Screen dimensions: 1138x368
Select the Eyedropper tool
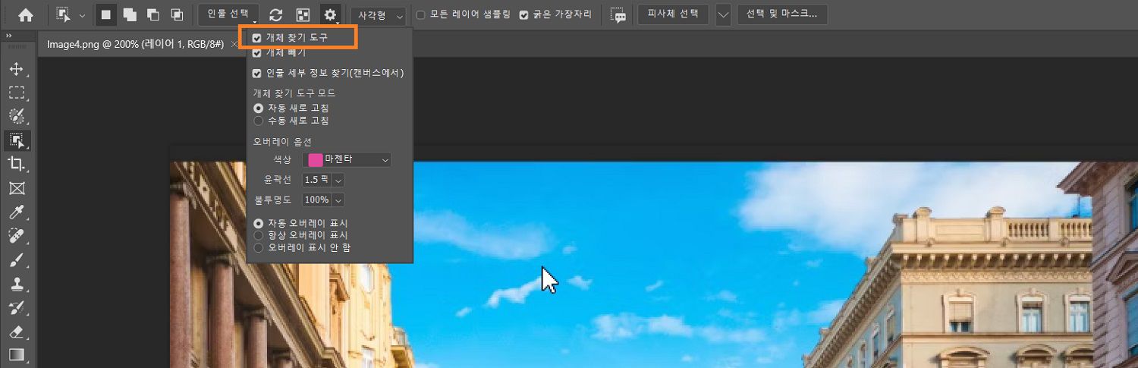17,212
